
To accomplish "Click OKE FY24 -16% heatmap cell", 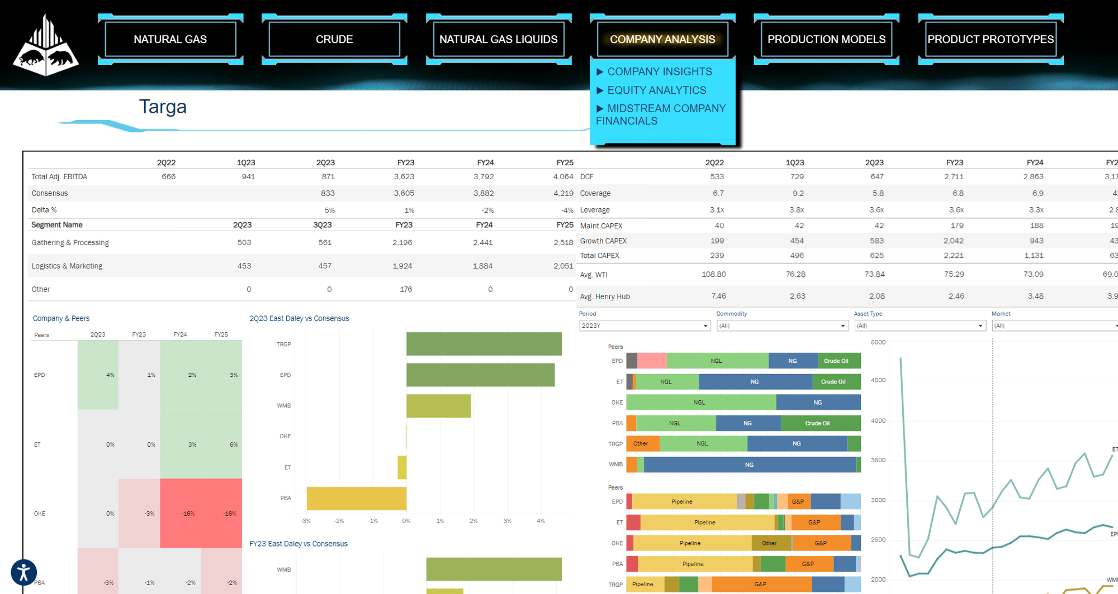I will coord(181,513).
